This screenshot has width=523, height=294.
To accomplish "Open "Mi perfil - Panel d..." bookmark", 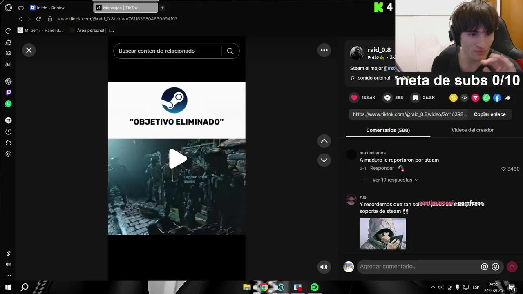I will click(40, 30).
